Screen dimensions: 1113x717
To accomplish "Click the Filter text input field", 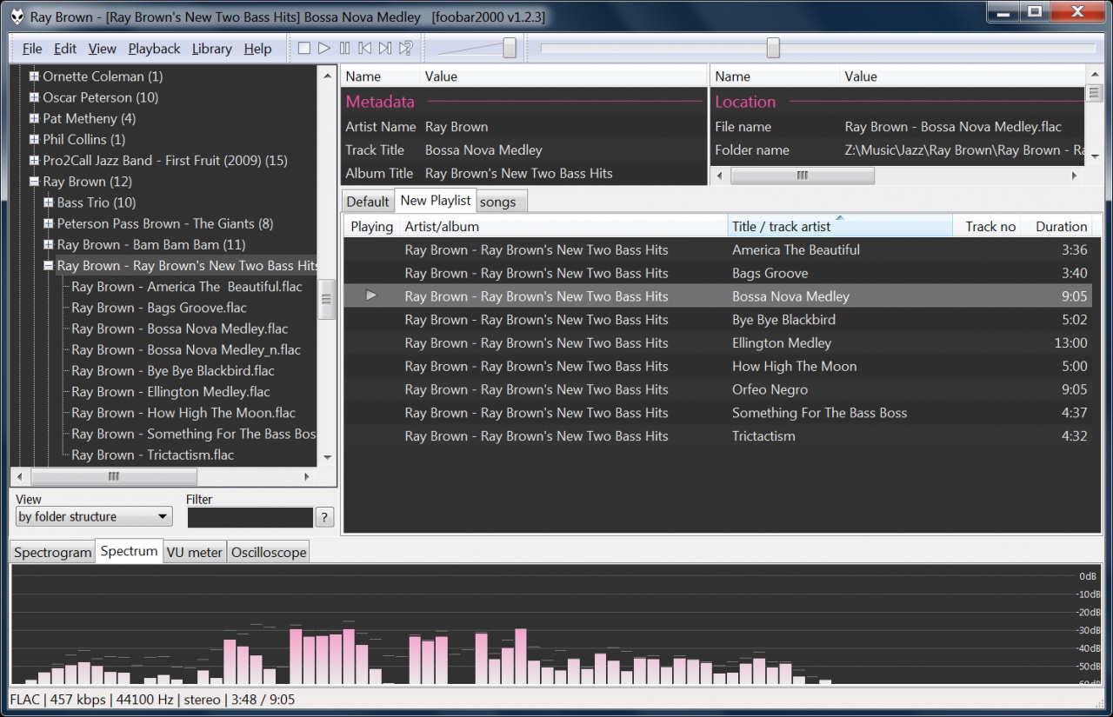I will 250,518.
